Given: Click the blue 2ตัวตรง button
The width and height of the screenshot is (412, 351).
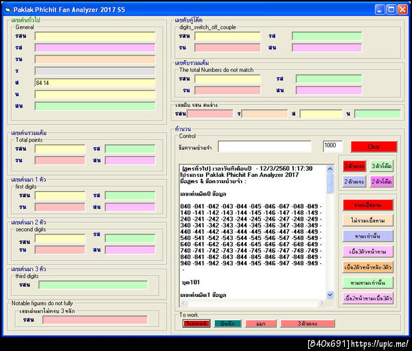Looking at the screenshot, I should (x=354, y=182).
